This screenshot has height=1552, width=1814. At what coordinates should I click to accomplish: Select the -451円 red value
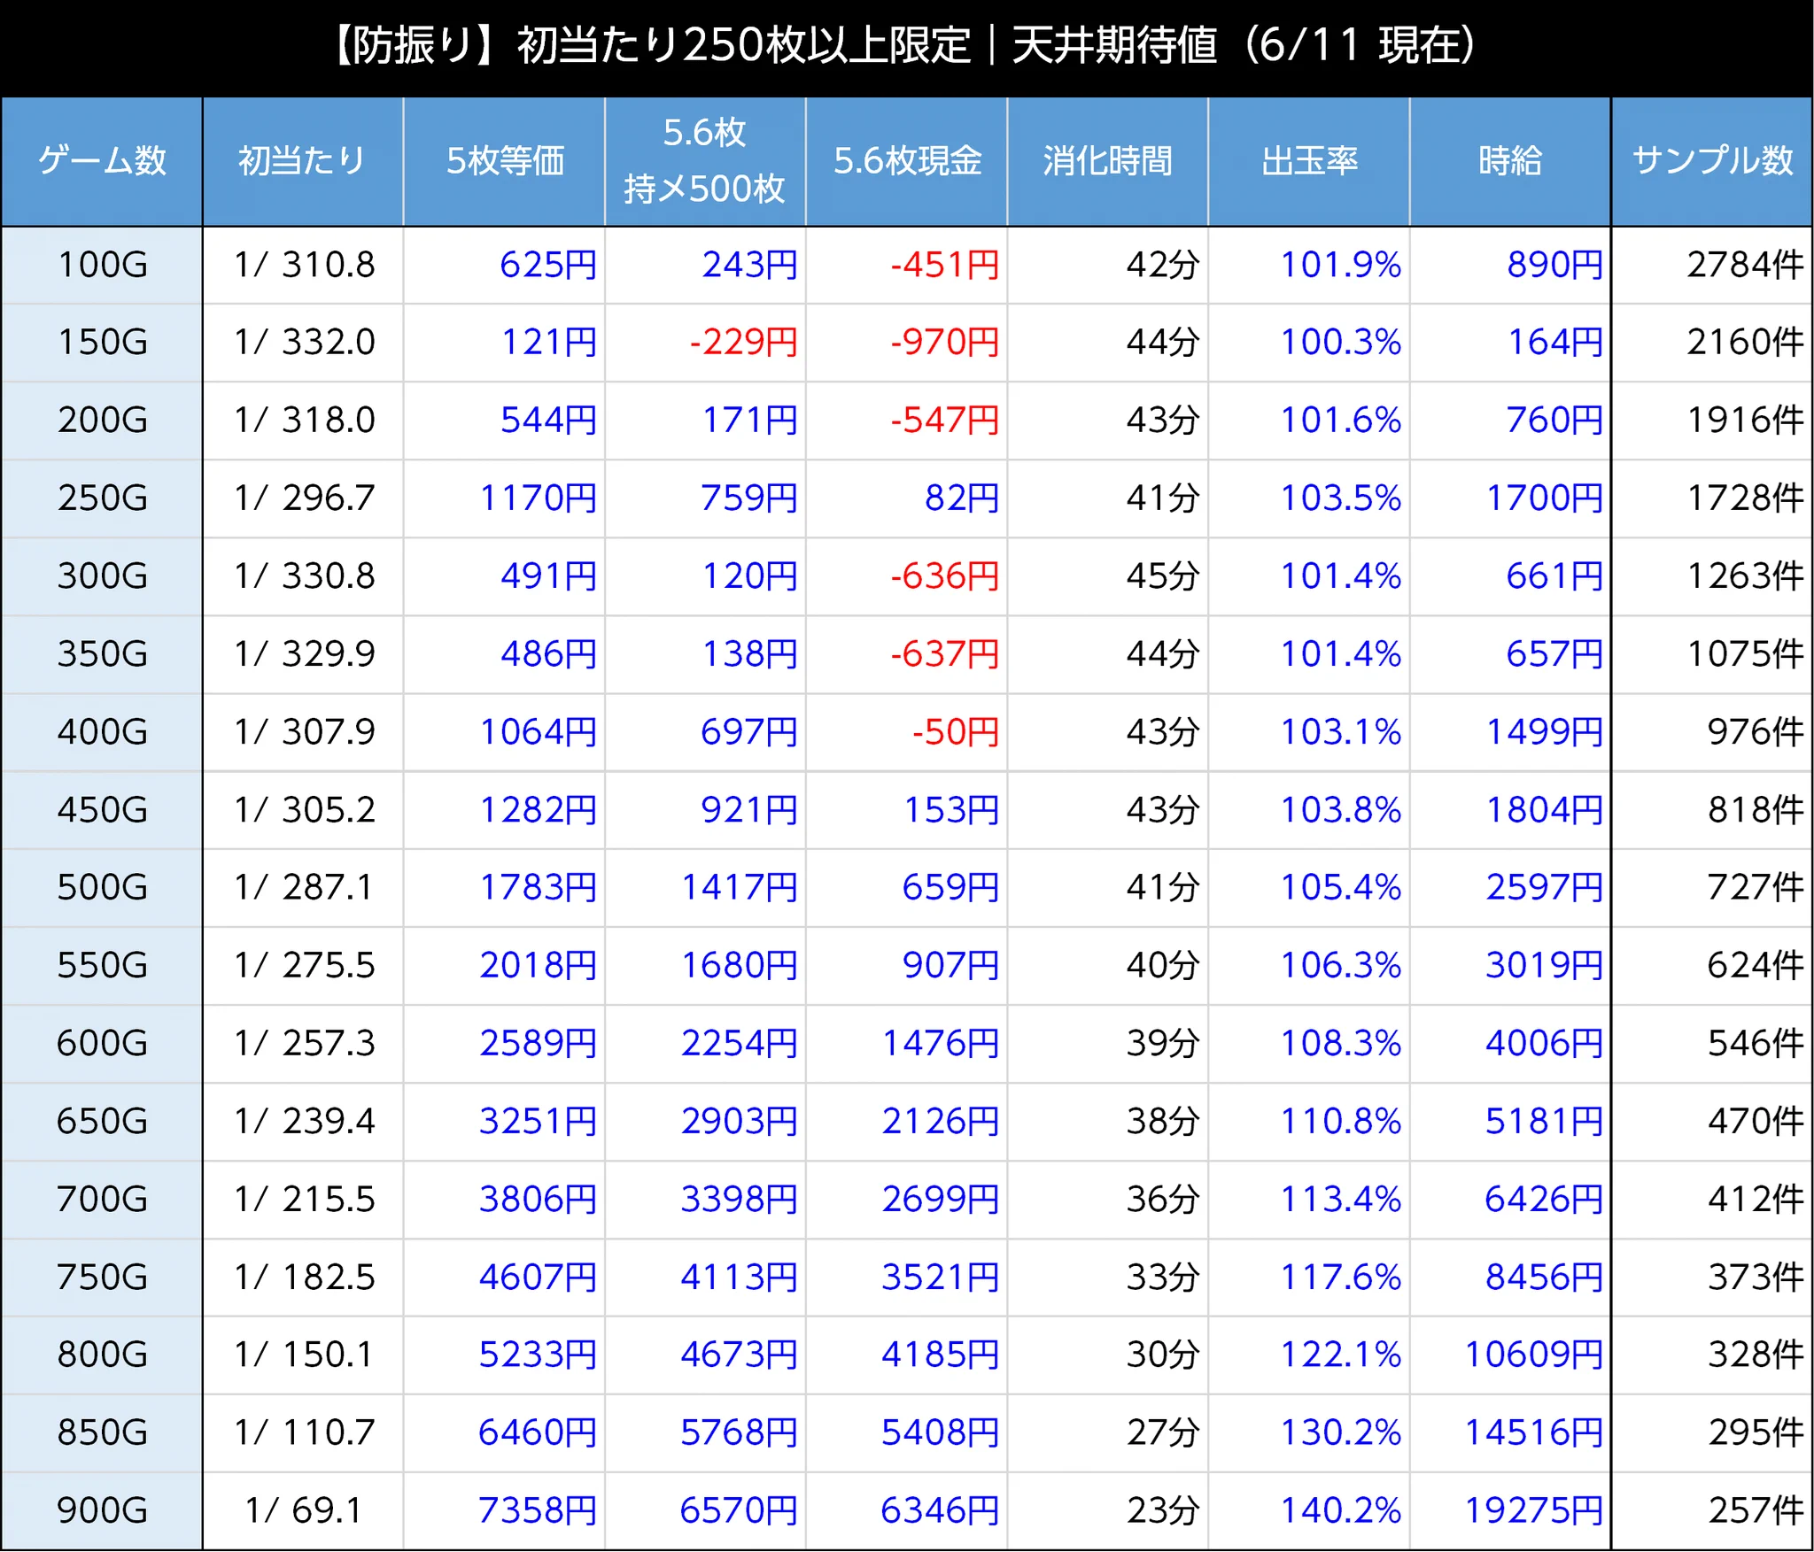(x=945, y=265)
